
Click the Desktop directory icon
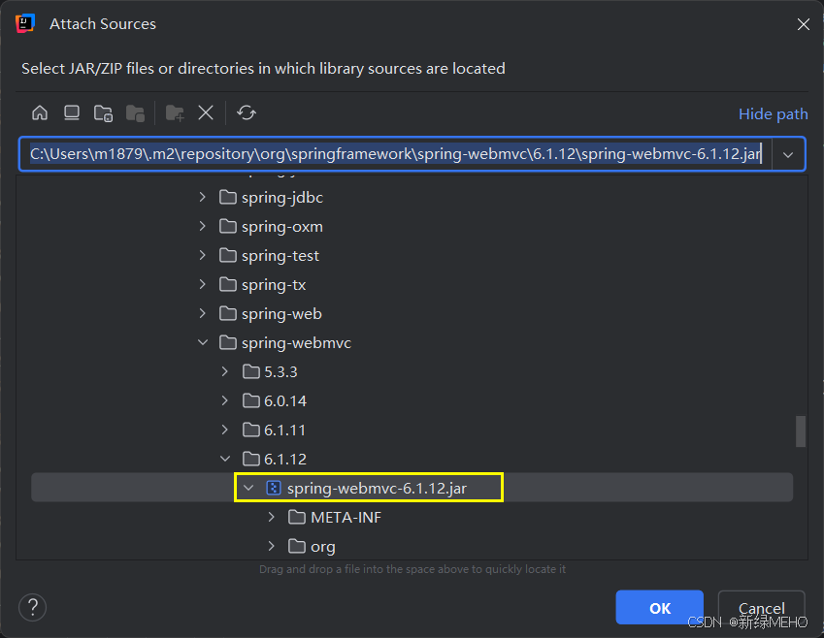[72, 112]
